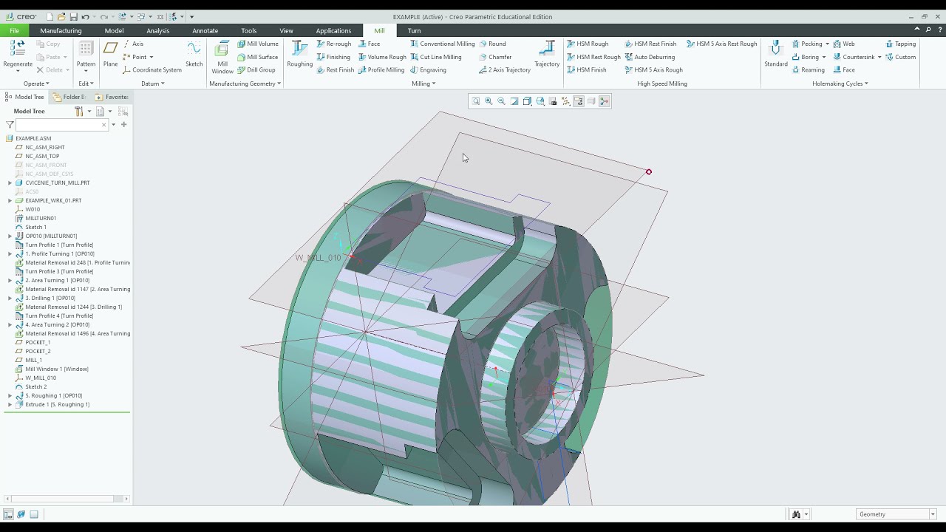Expand the OP010 [MILLTURN01] tree node
Screen dimensions: 946x532
(10, 236)
